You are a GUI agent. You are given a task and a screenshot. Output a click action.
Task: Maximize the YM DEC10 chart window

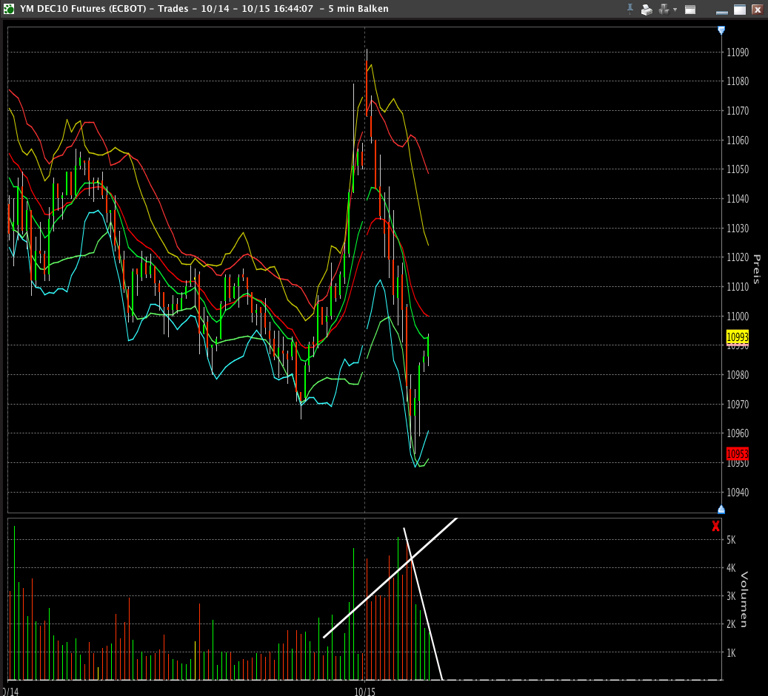tap(740, 10)
